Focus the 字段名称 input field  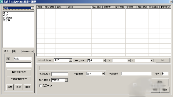coord(60,74)
